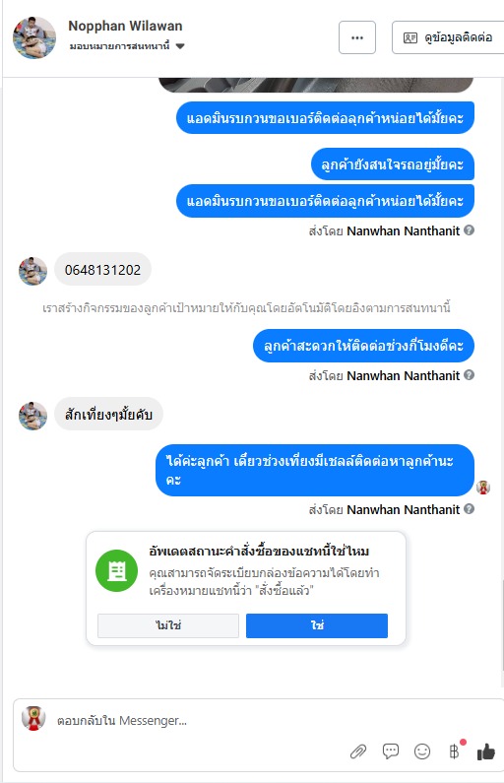Click the blue ใช่ button
Image resolution: width=504 pixels, height=783 pixels.
[317, 625]
